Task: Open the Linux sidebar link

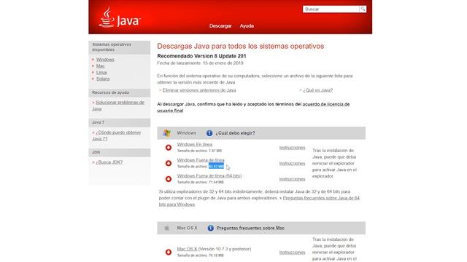Action: 101,73
